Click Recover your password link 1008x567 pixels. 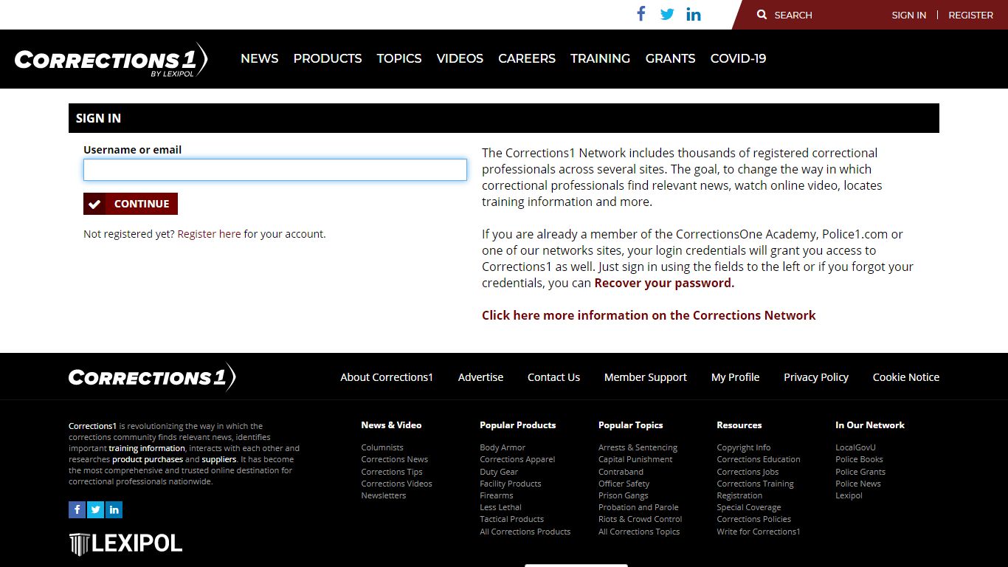[x=664, y=283]
